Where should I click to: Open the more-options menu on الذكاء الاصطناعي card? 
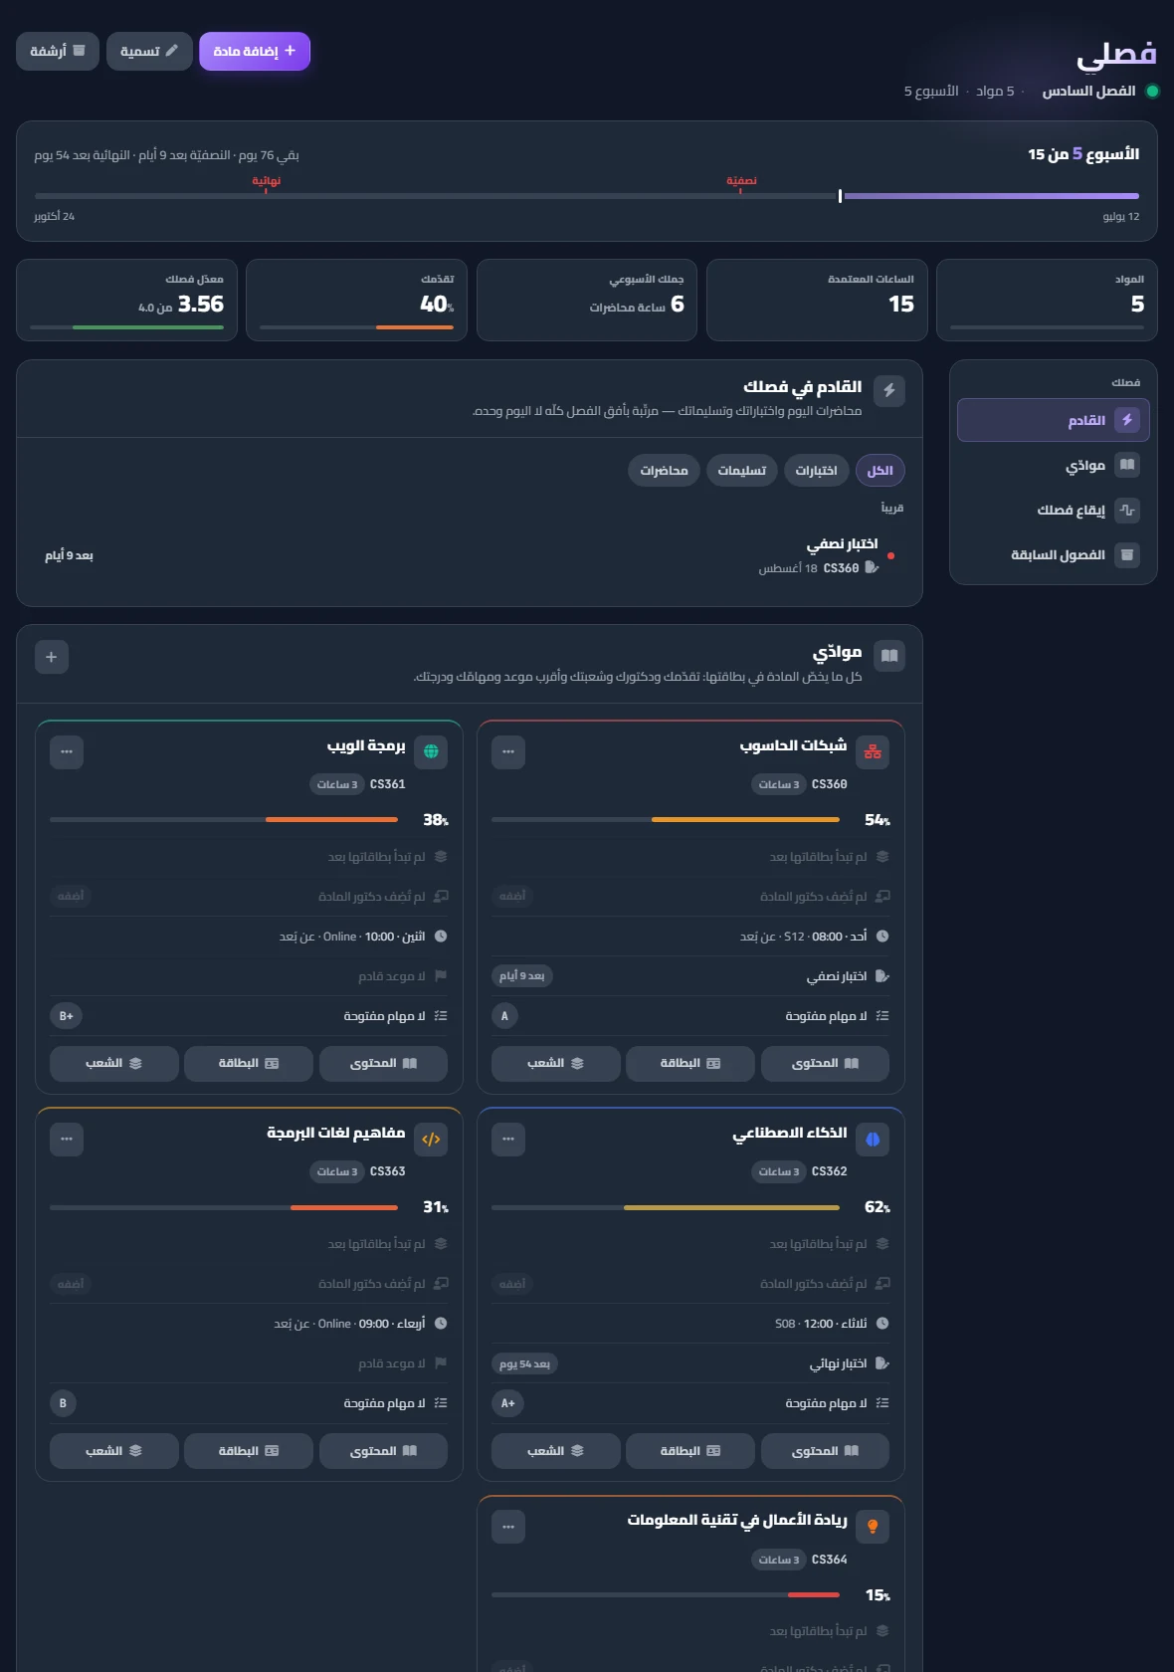[x=508, y=1140]
